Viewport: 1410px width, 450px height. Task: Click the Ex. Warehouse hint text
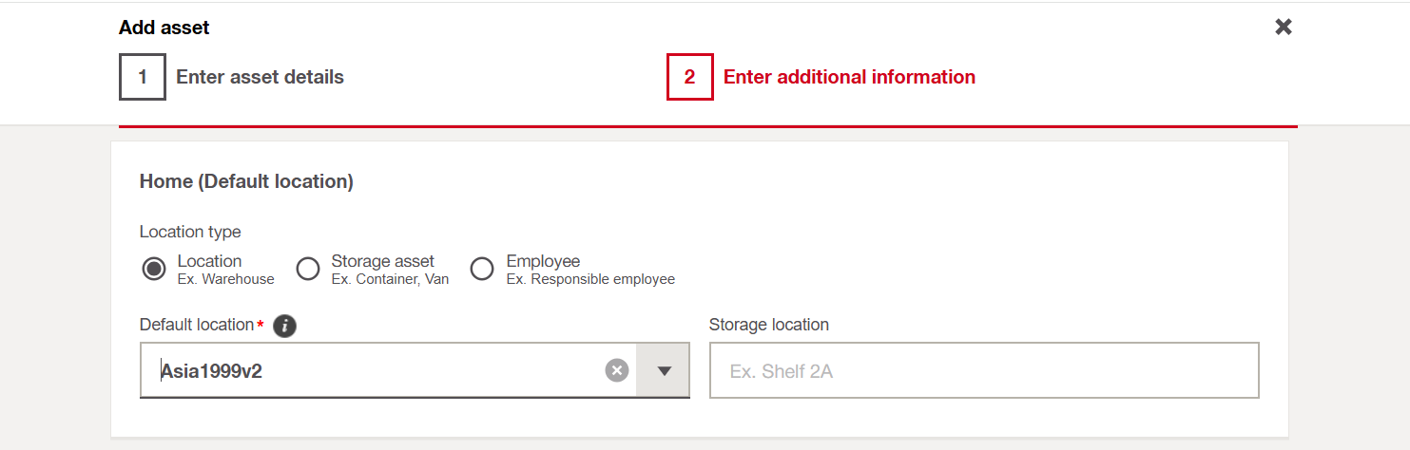[225, 279]
